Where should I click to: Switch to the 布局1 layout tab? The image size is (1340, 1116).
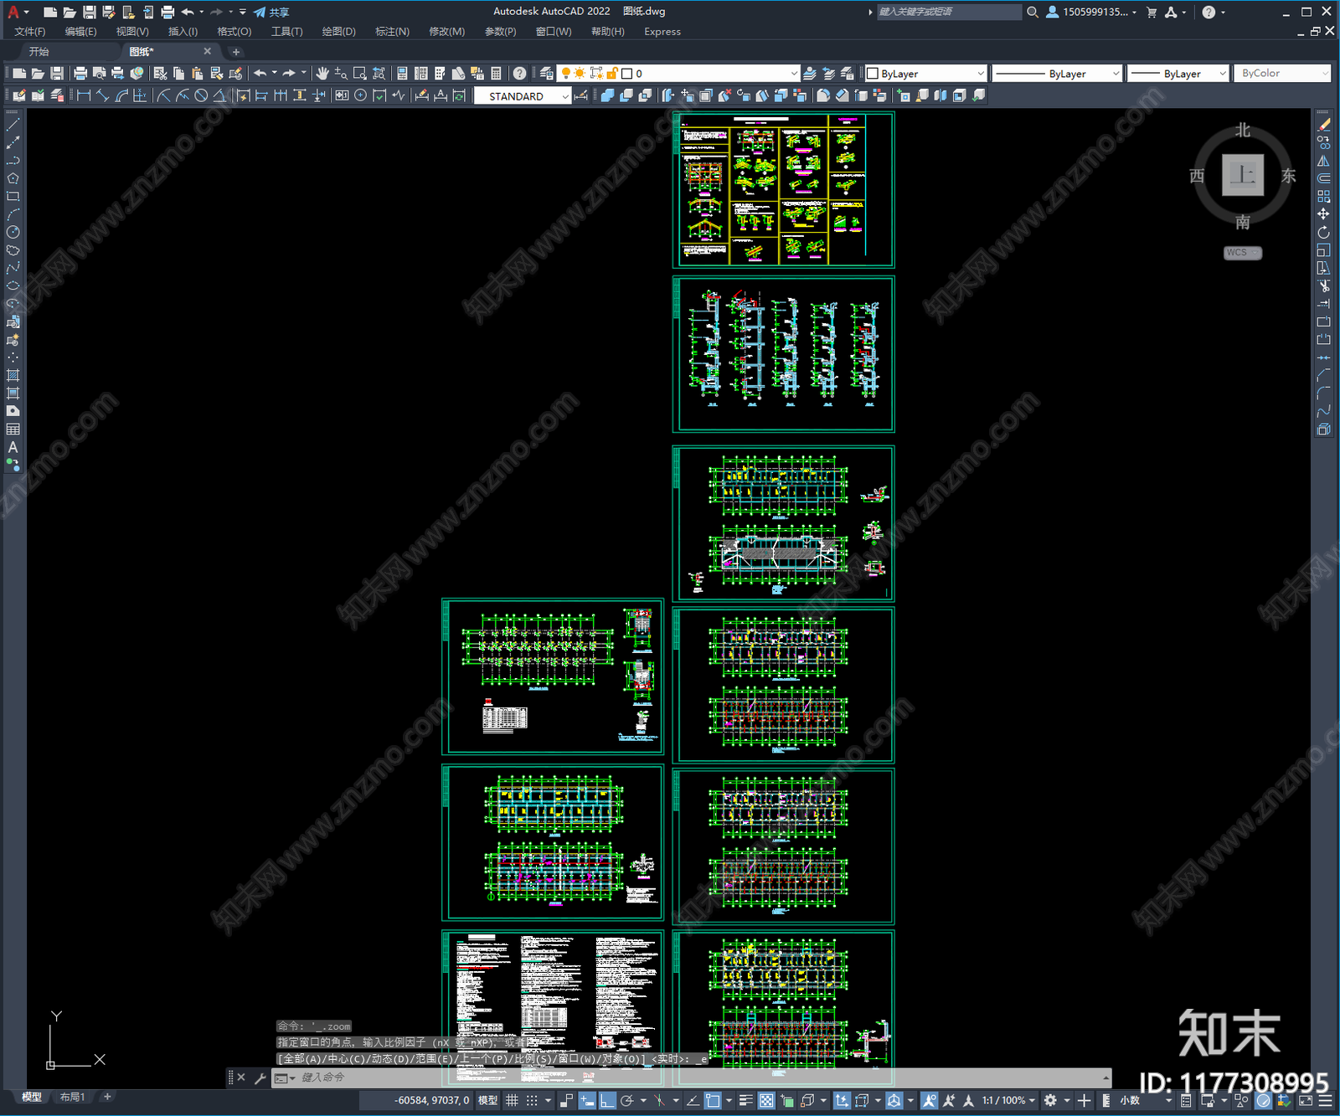(72, 1097)
